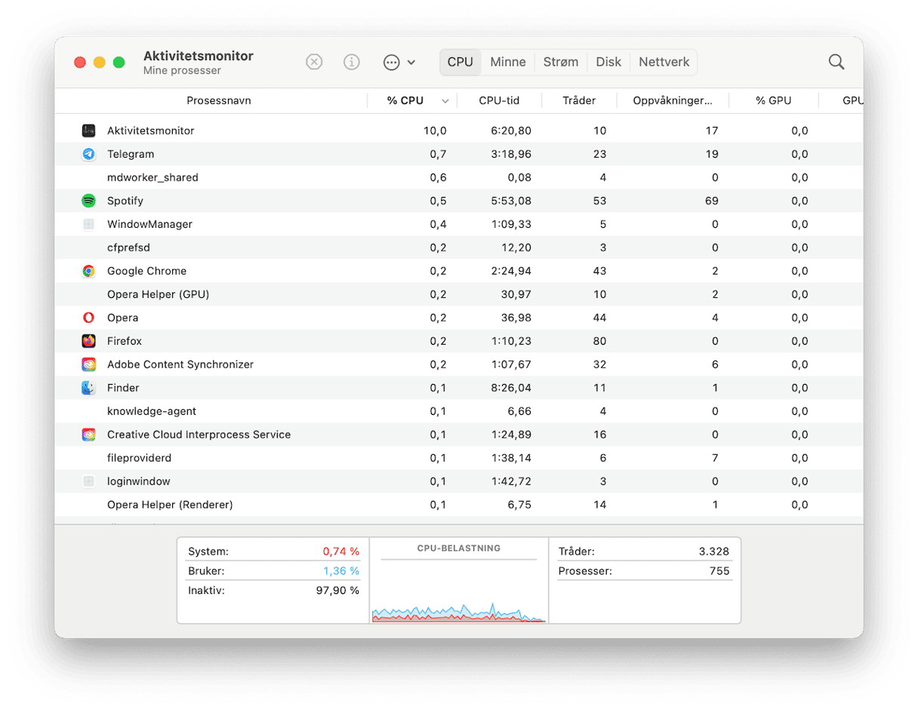Switch to the Nettverk tab

coord(664,62)
